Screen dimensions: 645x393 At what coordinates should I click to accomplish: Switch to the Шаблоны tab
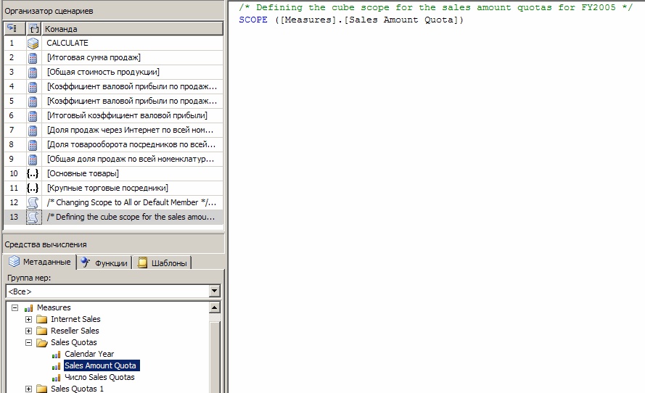[163, 263]
